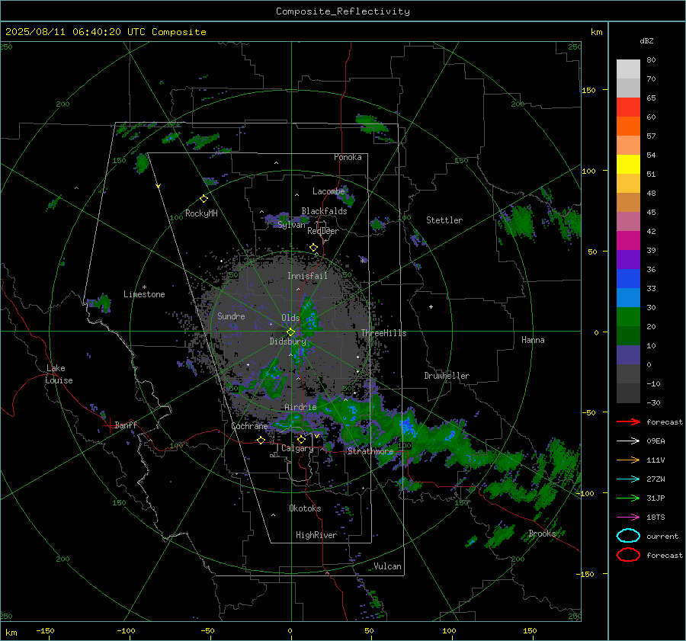Viewport: 686px width, 641px height.
Task: Select the yellow diamond at radar center
Action: (290, 332)
